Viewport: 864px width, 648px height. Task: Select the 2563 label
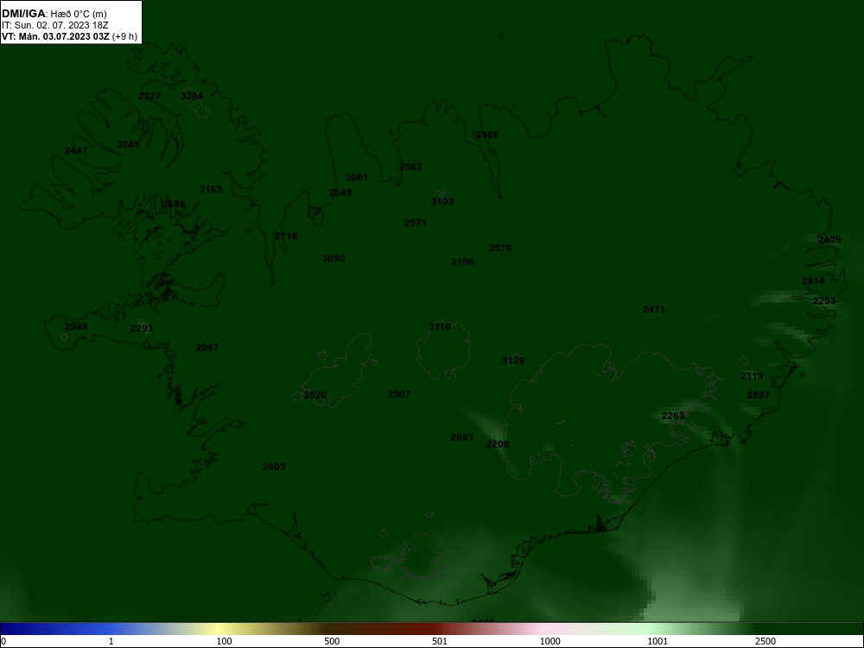tap(410, 167)
